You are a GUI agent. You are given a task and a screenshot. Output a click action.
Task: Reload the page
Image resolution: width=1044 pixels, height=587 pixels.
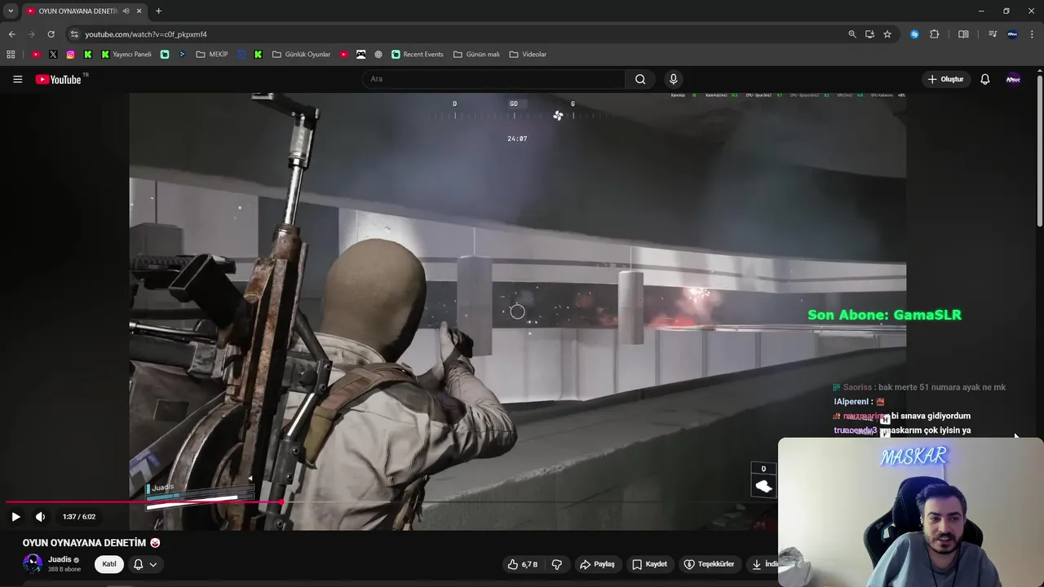(x=51, y=34)
